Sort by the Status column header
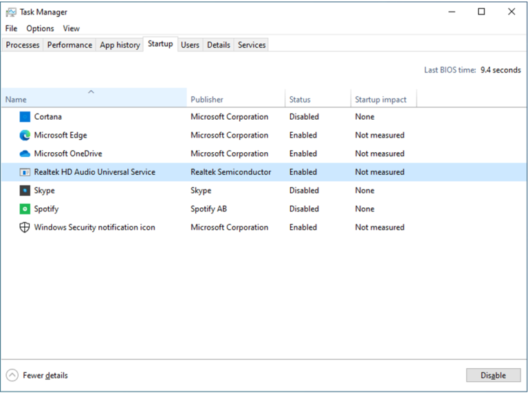This screenshot has width=528, height=393. 318,98
